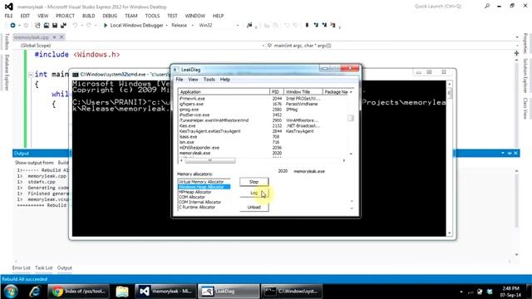Switch to Task List tab
The image size is (532, 299).
44,267
